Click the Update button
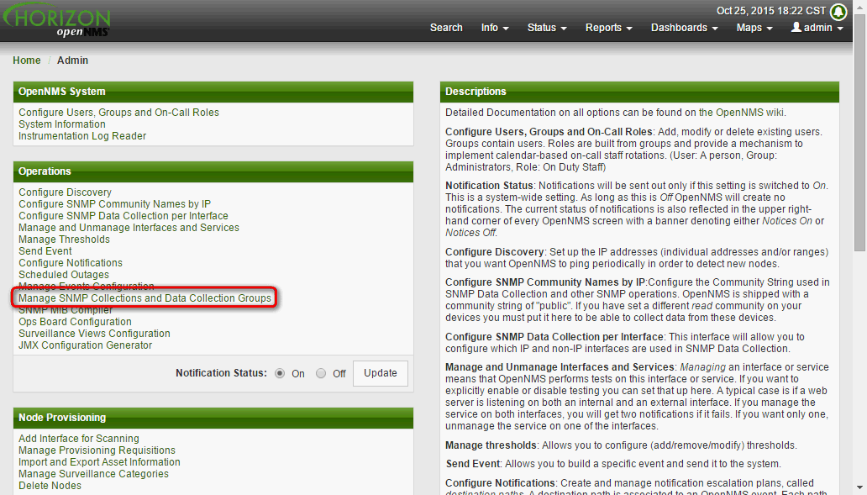This screenshot has width=867, height=495. 381,373
